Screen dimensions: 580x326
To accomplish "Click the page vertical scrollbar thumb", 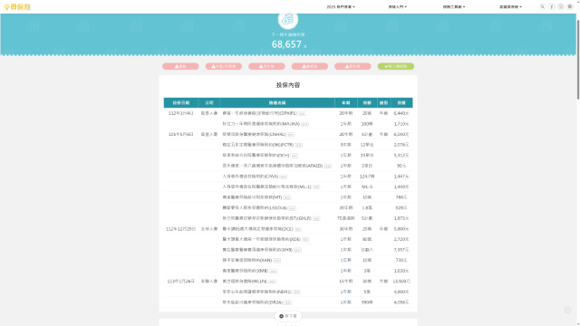I will (x=578, y=59).
